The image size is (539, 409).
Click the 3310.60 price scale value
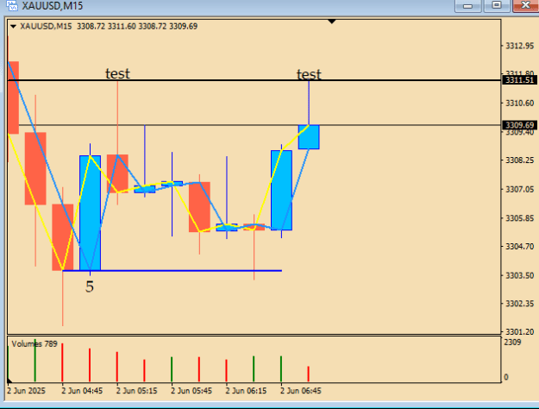[519, 104]
